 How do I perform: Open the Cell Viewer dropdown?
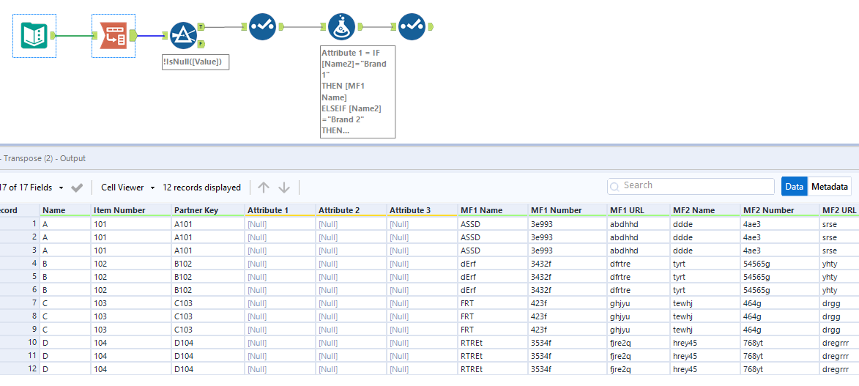(126, 188)
